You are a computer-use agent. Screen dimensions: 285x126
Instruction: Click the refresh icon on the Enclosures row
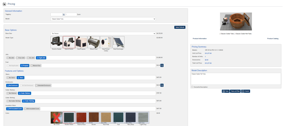pos(162,85)
